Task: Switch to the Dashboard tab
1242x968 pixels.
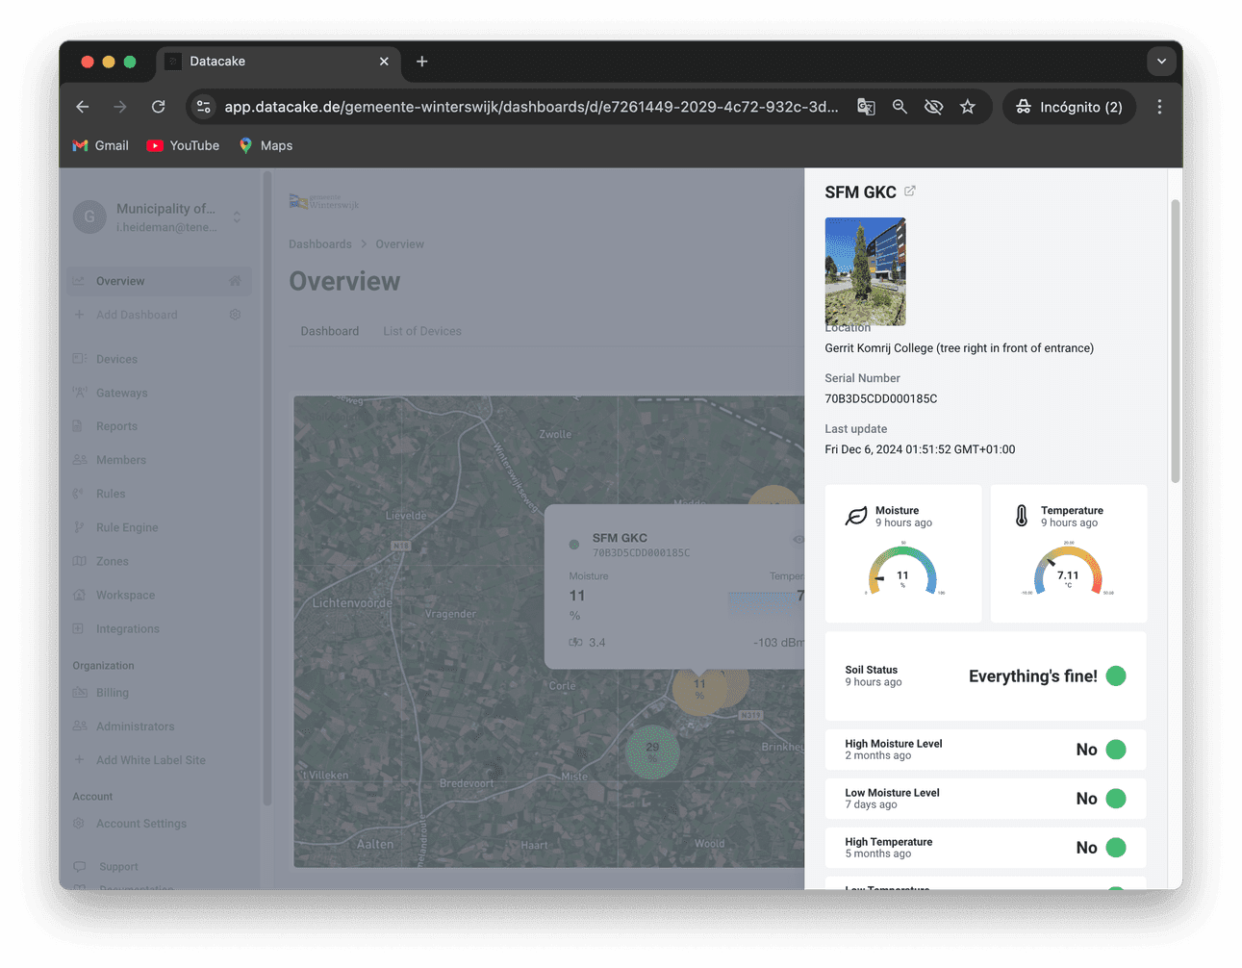Action: pos(330,331)
